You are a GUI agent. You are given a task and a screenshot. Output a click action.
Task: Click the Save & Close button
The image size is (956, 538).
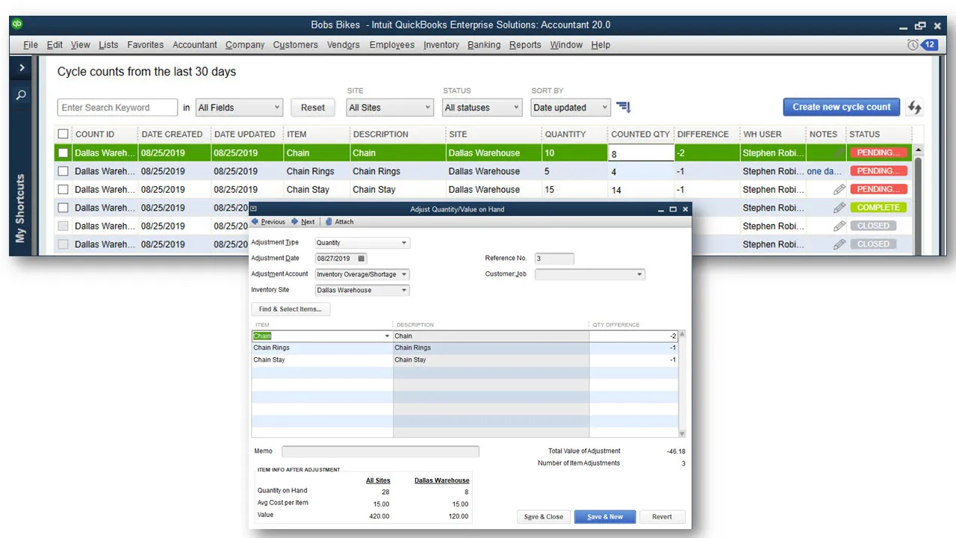pos(544,516)
